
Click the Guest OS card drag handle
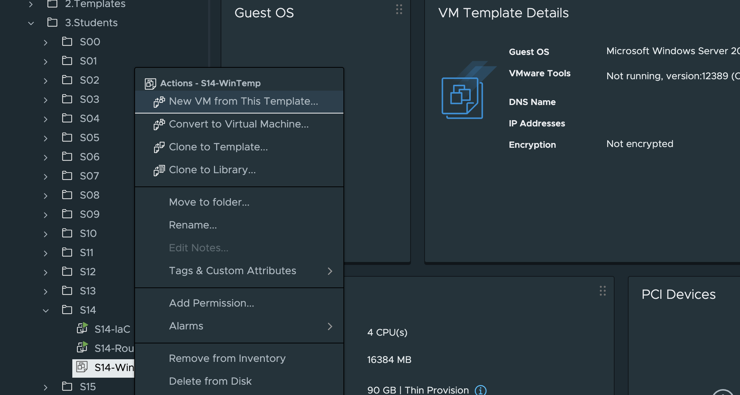(399, 10)
